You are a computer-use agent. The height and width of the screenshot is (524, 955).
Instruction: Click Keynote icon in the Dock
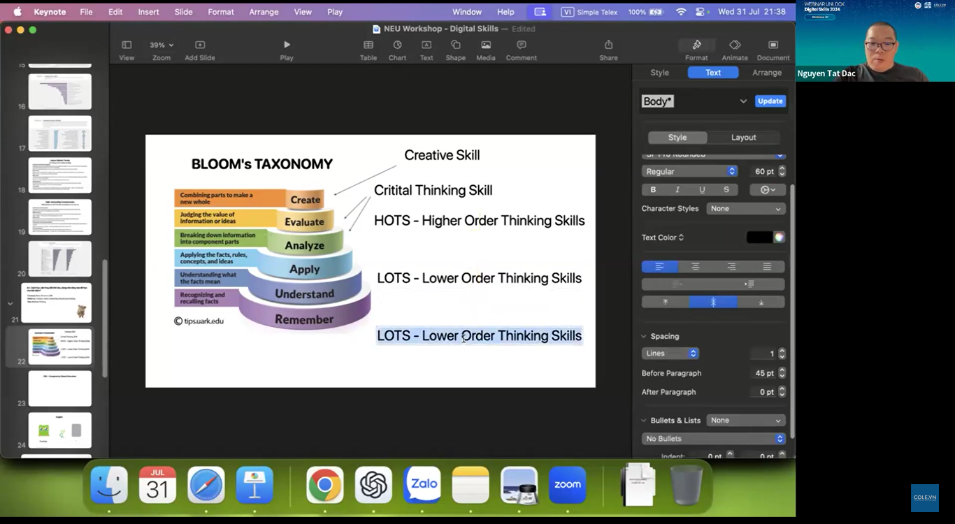[x=254, y=485]
